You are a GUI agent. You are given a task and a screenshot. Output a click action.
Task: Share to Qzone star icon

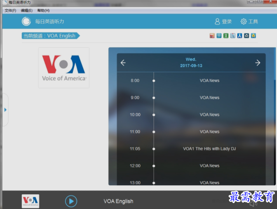pyautogui.click(x=253, y=36)
